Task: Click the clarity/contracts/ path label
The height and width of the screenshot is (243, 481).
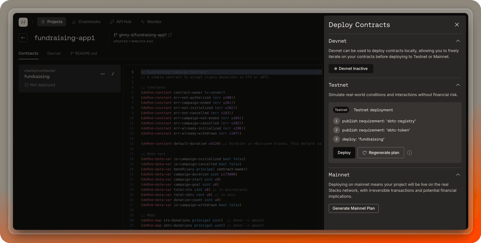Action: [x=40, y=71]
